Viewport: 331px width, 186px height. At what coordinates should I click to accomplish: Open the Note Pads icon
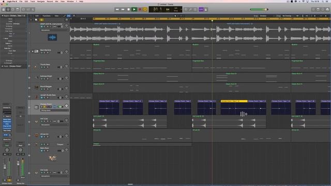tap(318, 9)
